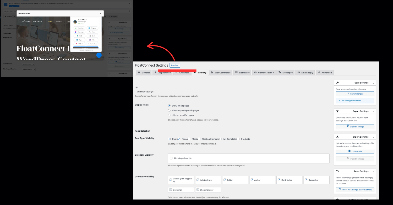Screen dimensions: 393x205
Task: Choose Telegram channel in the widget preview
Action: [92, 28]
